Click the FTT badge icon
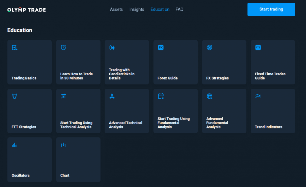 point(258,47)
